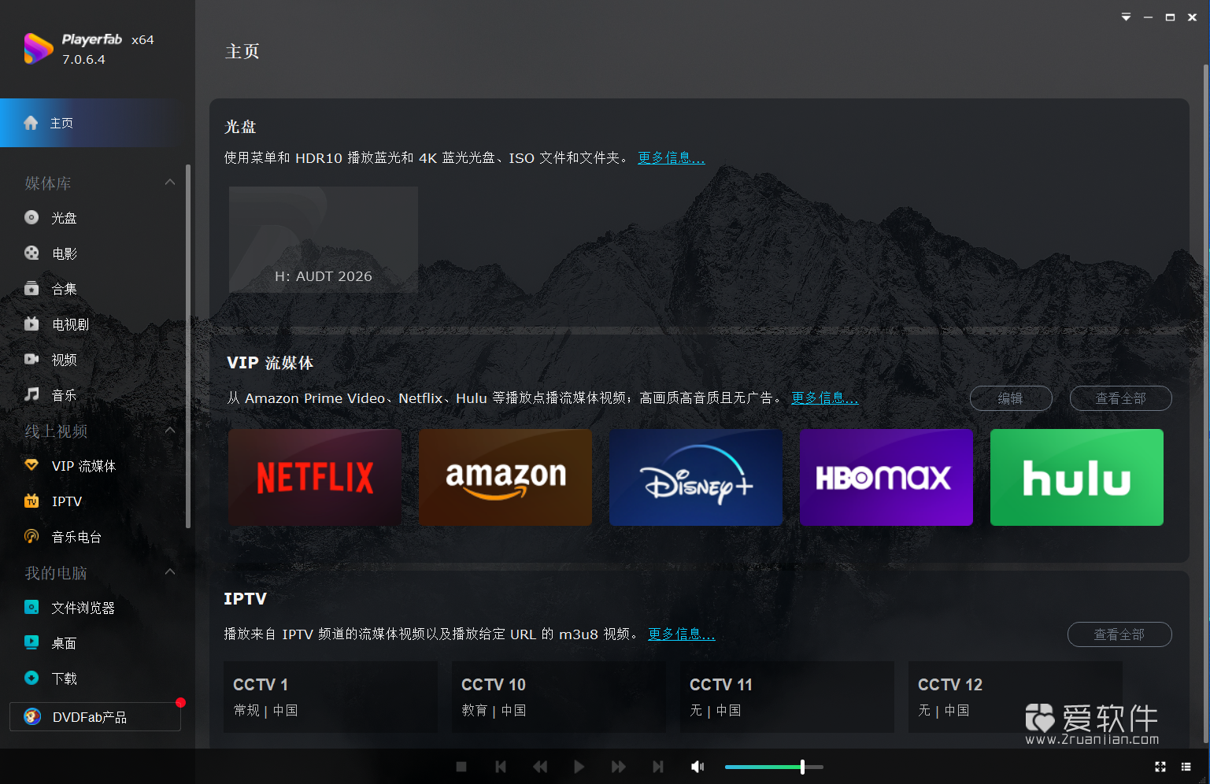Select the 主页 home tab
The height and width of the screenshot is (784, 1210).
pyautogui.click(x=98, y=123)
